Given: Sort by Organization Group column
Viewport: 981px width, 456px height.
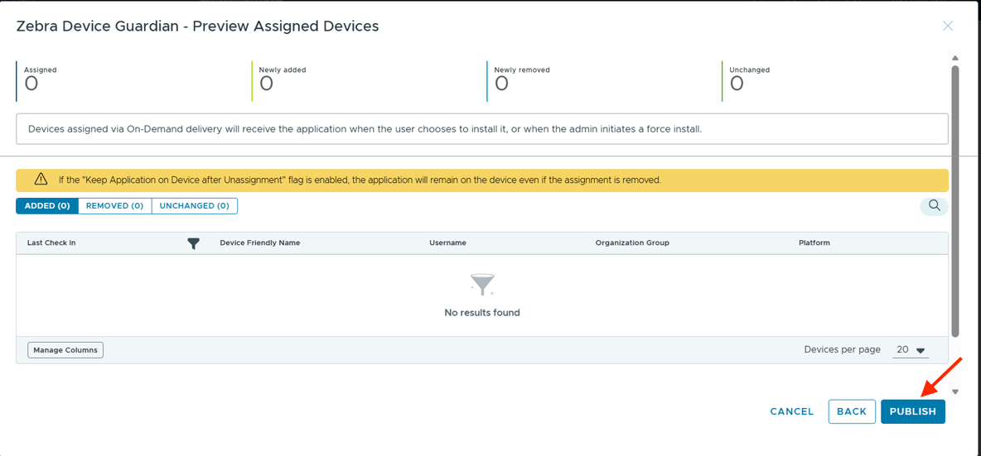Looking at the screenshot, I should (x=632, y=242).
